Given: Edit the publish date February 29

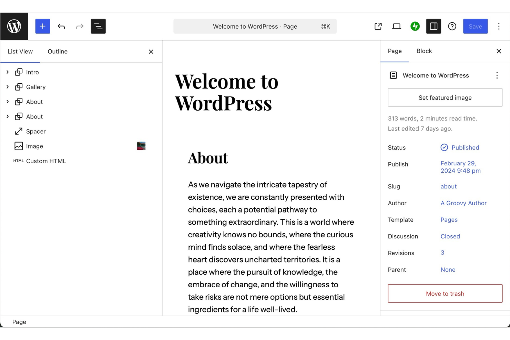Looking at the screenshot, I should pyautogui.click(x=461, y=167).
